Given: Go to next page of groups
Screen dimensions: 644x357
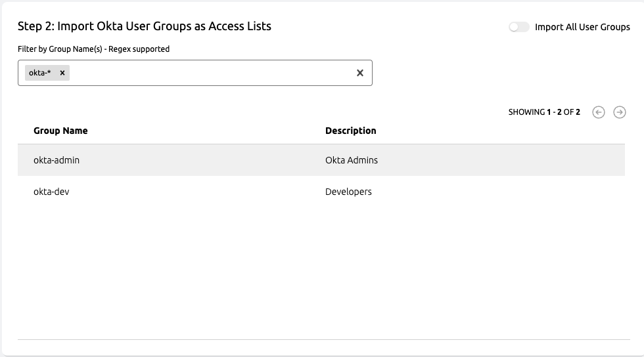Looking at the screenshot, I should point(619,112).
